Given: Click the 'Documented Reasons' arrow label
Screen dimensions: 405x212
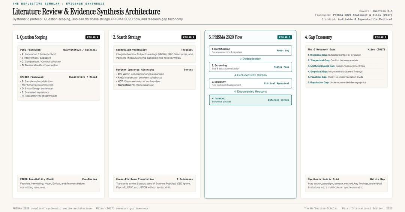Looking at the screenshot, I should (250, 92).
